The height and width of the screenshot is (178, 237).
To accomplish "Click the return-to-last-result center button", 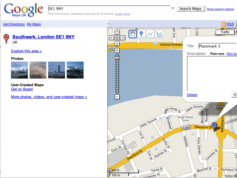I will coord(117,38).
